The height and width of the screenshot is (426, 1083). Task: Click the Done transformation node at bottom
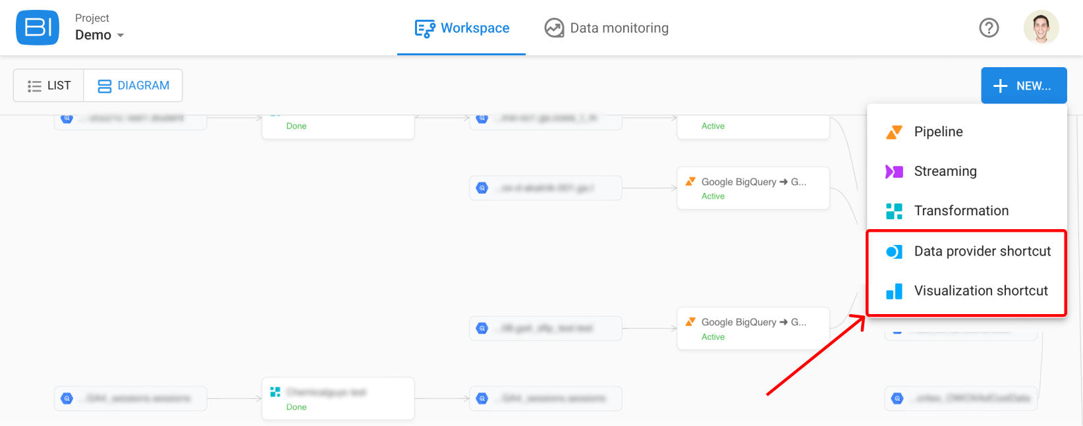click(338, 398)
